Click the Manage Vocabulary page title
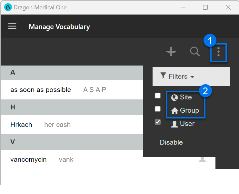Image resolution: width=239 pixels, height=194 pixels. coord(59,27)
